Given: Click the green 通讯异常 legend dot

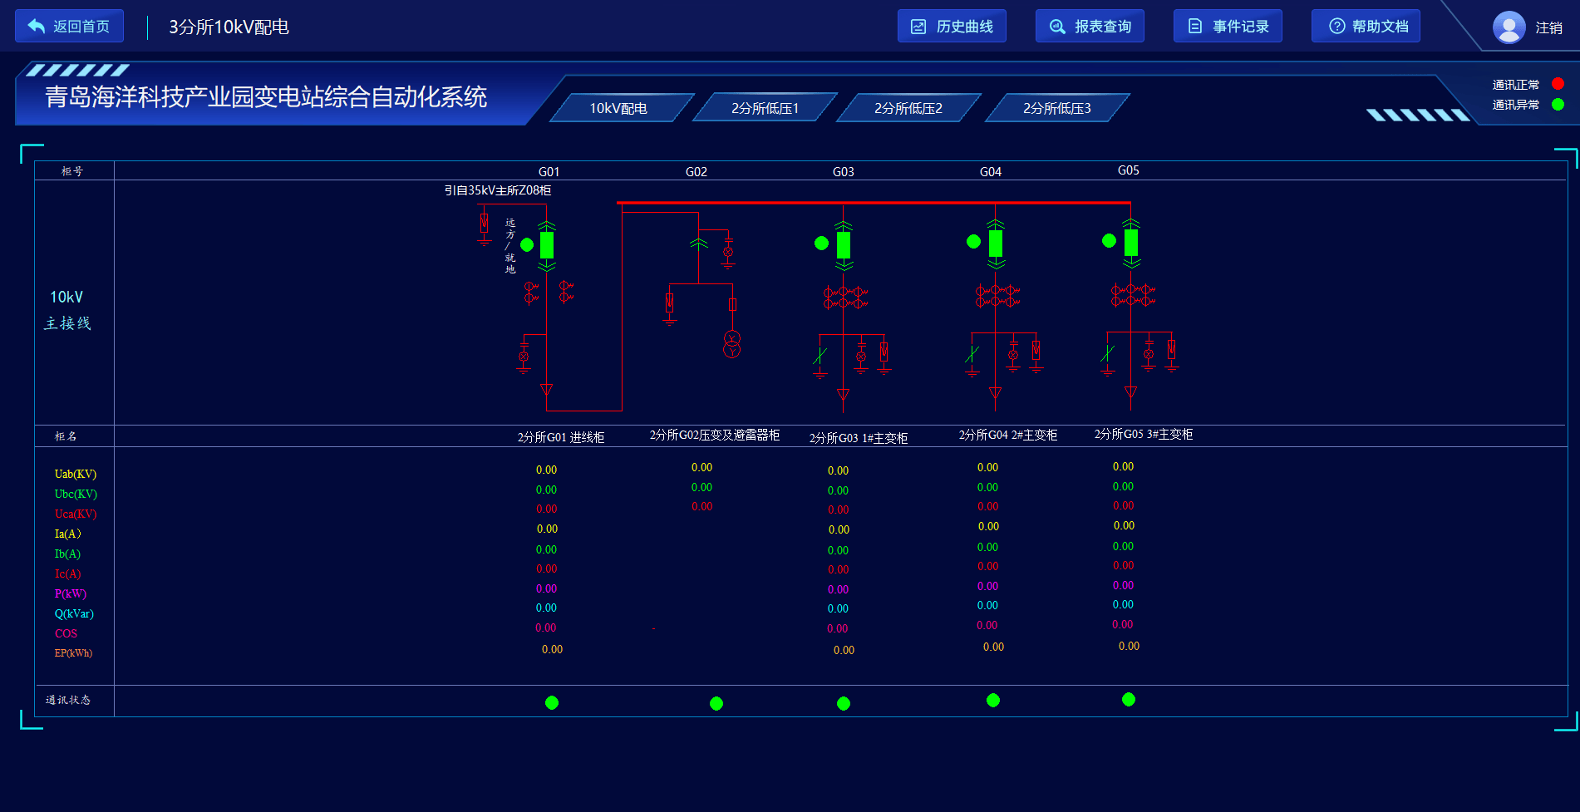Looking at the screenshot, I should pos(1558,104).
